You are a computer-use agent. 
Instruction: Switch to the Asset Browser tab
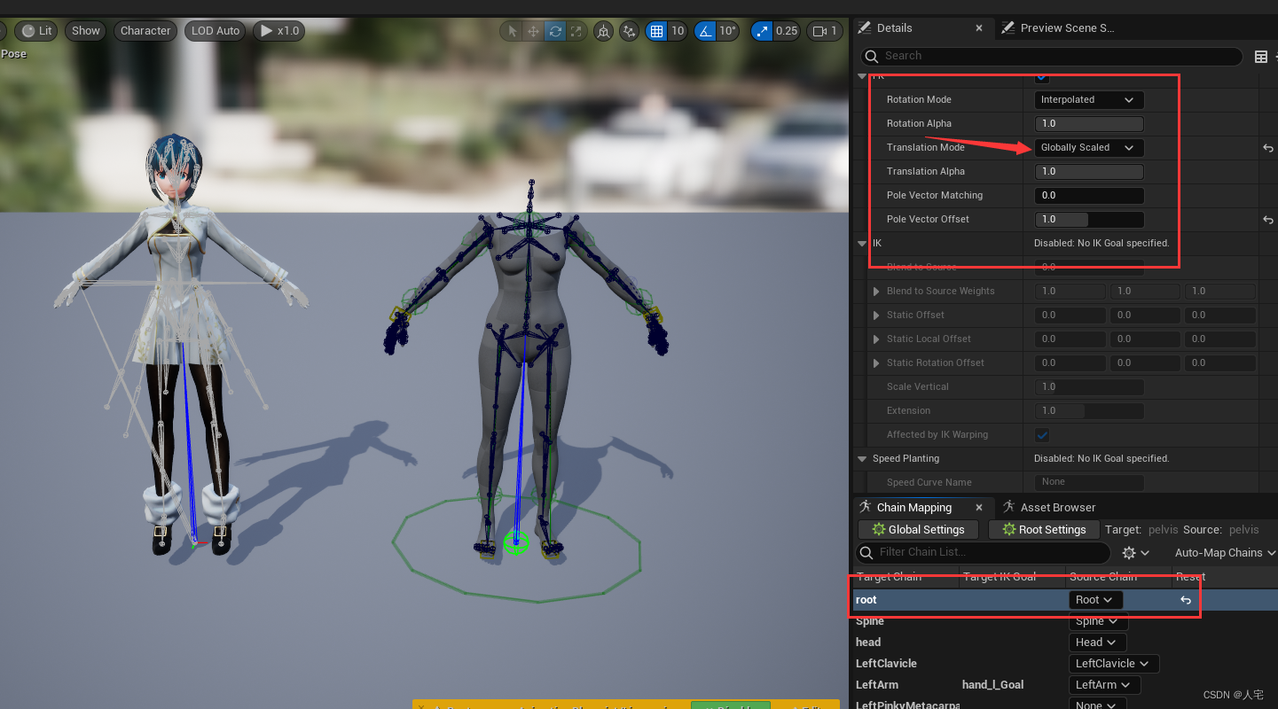point(1058,506)
